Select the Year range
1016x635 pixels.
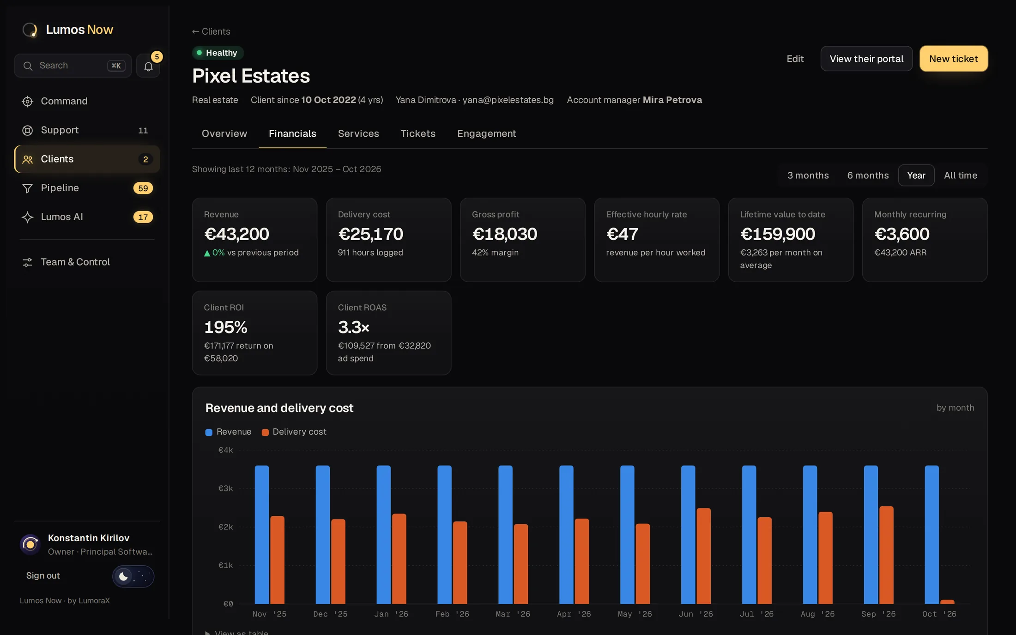916,175
